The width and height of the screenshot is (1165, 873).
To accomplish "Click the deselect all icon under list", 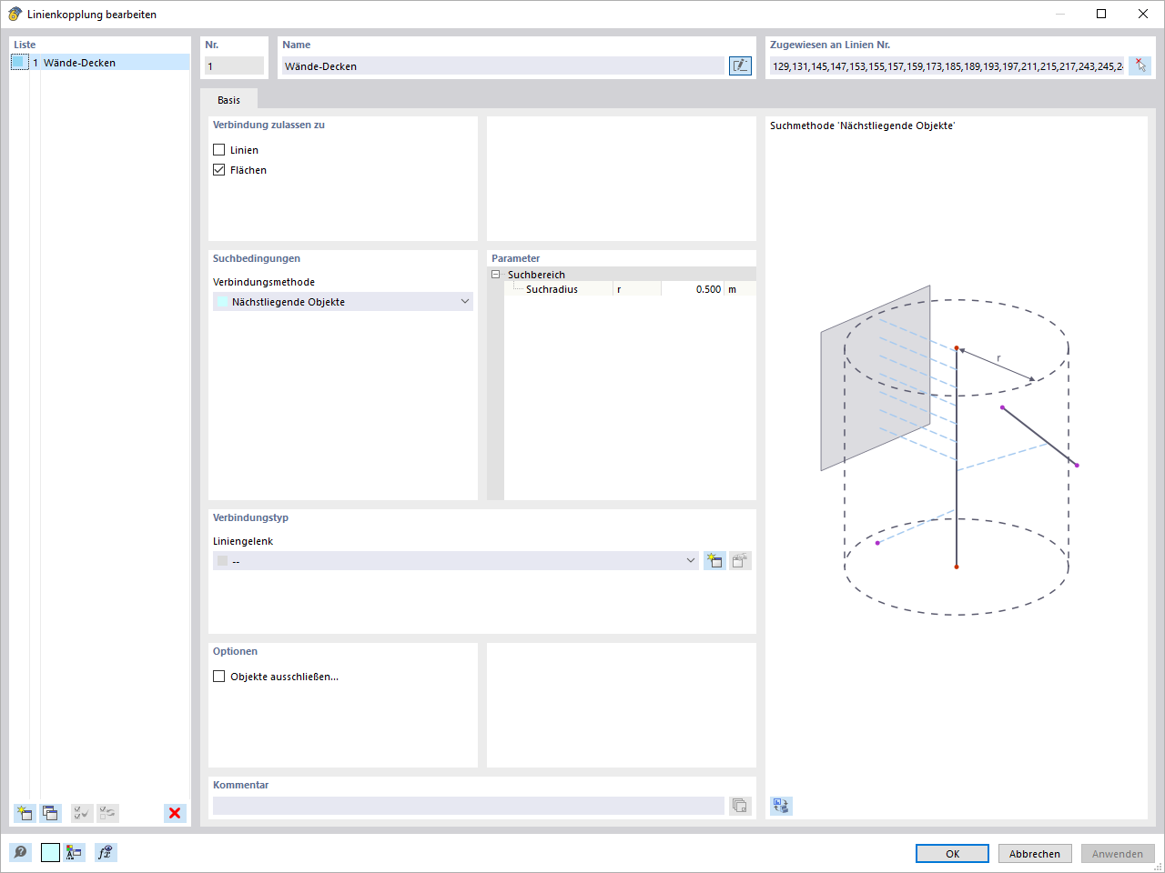I will [x=107, y=813].
